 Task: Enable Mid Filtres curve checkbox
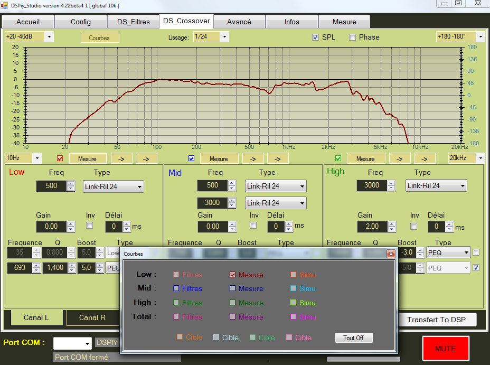click(x=176, y=288)
